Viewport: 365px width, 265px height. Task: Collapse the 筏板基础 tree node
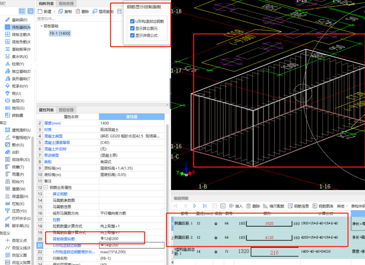click(x=41, y=26)
